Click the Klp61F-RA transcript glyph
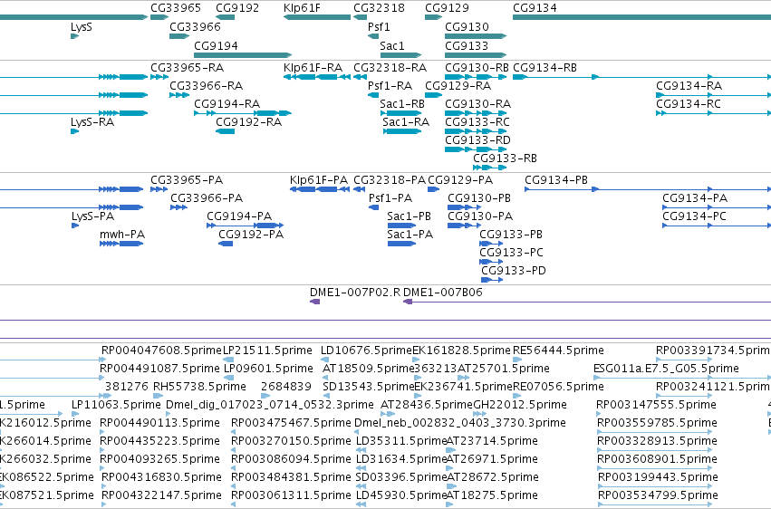The image size is (771, 509). pyautogui.click(x=317, y=77)
